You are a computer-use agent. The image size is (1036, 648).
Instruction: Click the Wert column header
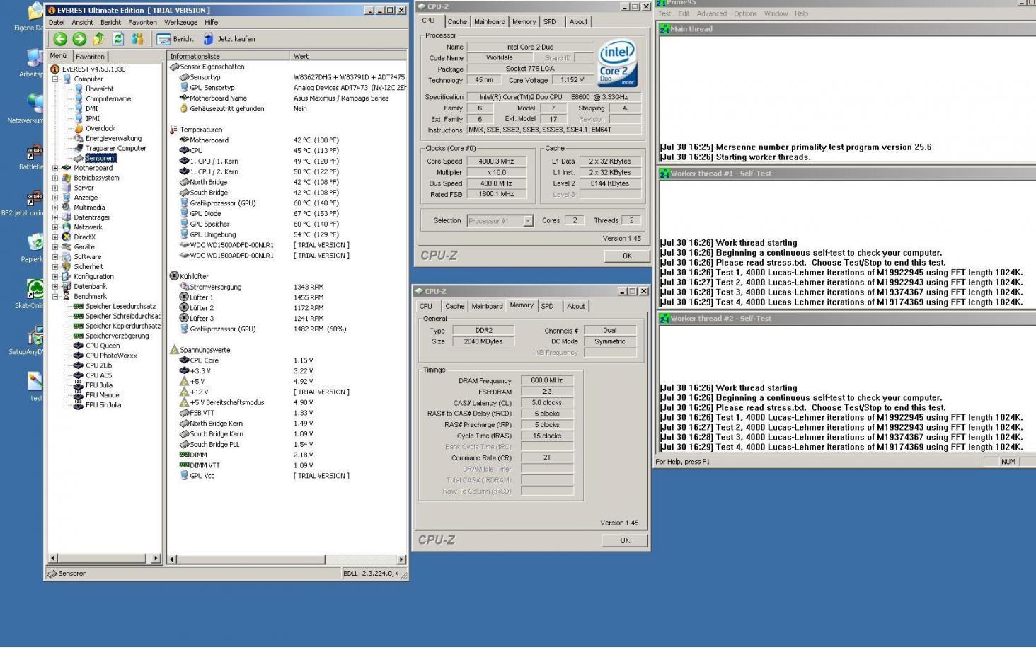[x=347, y=56]
